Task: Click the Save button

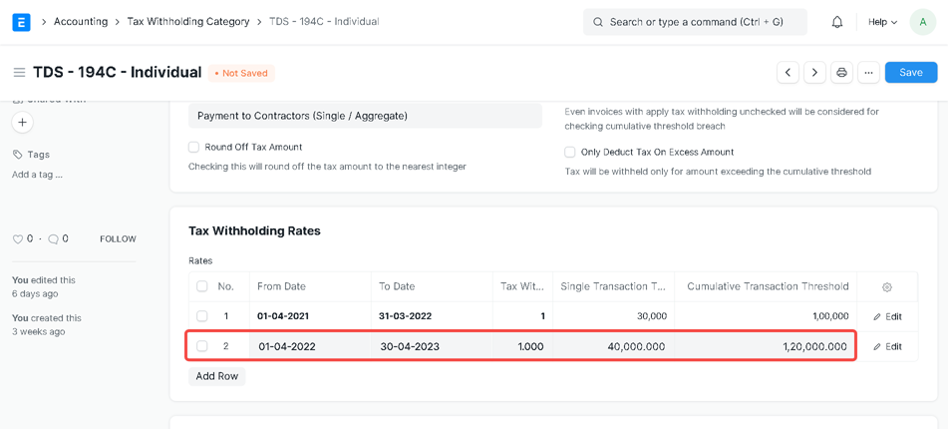Action: coord(910,73)
